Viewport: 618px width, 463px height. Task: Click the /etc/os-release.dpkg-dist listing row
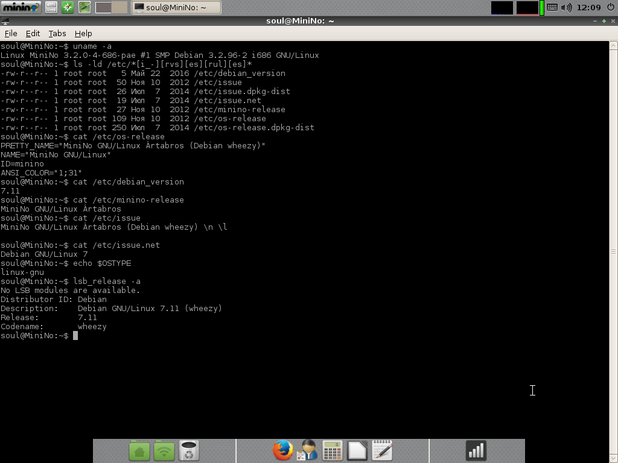pos(158,128)
